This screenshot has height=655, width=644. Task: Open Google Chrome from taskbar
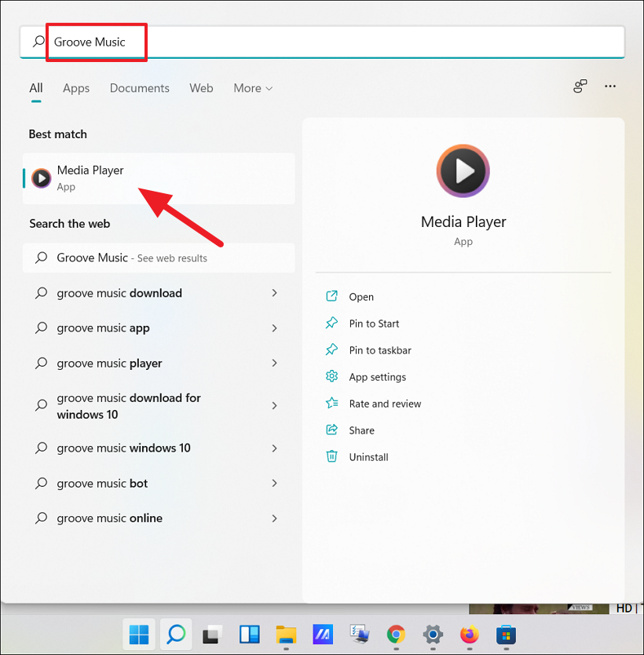click(x=396, y=635)
